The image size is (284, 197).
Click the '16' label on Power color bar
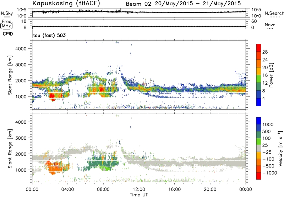[265, 75]
